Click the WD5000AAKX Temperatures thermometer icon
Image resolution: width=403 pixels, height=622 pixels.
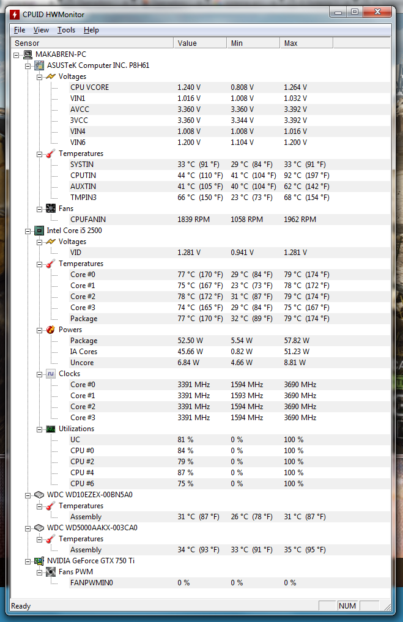pyautogui.click(x=51, y=539)
